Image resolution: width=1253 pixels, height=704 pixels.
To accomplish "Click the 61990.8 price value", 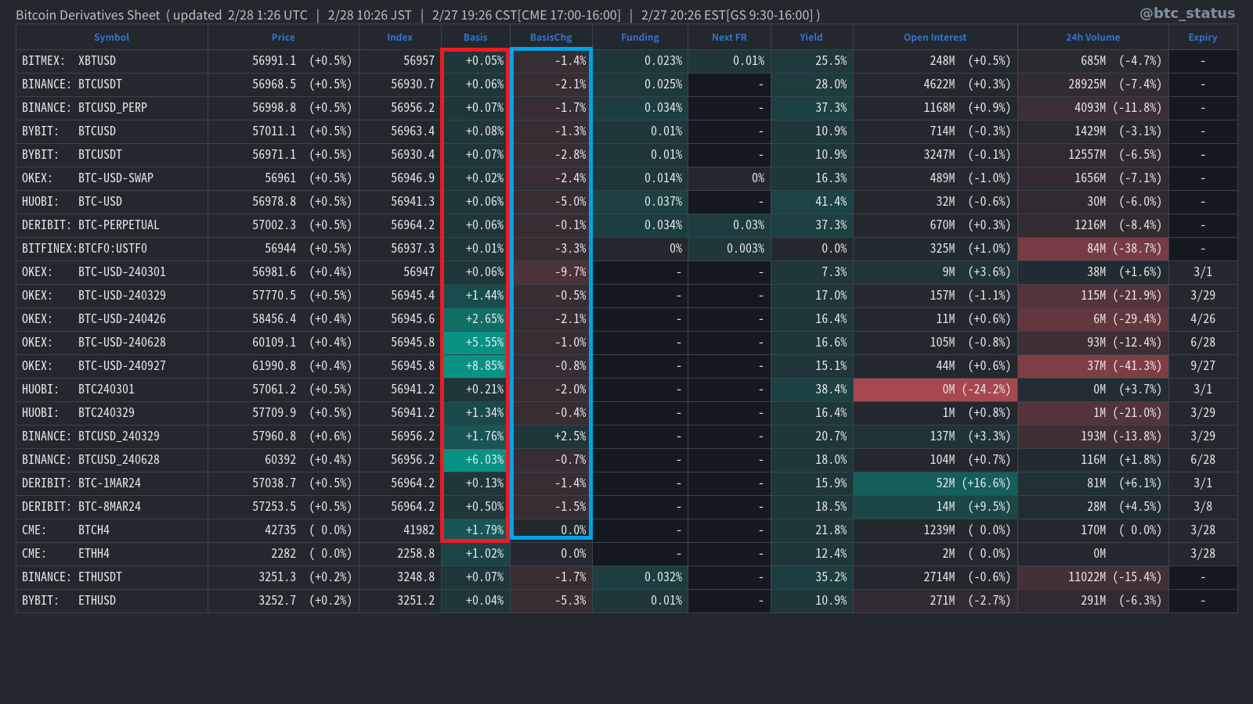I will pyautogui.click(x=274, y=366).
